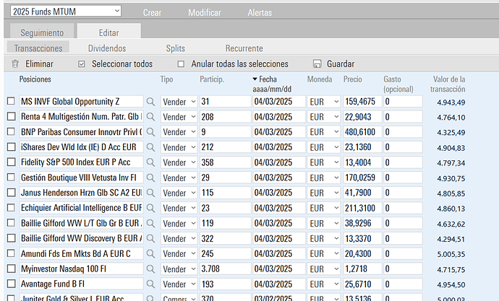Image resolution: width=499 pixels, height=301 pixels.
Task: Edit position name Avantage Fund B FI
Action: coord(81,284)
